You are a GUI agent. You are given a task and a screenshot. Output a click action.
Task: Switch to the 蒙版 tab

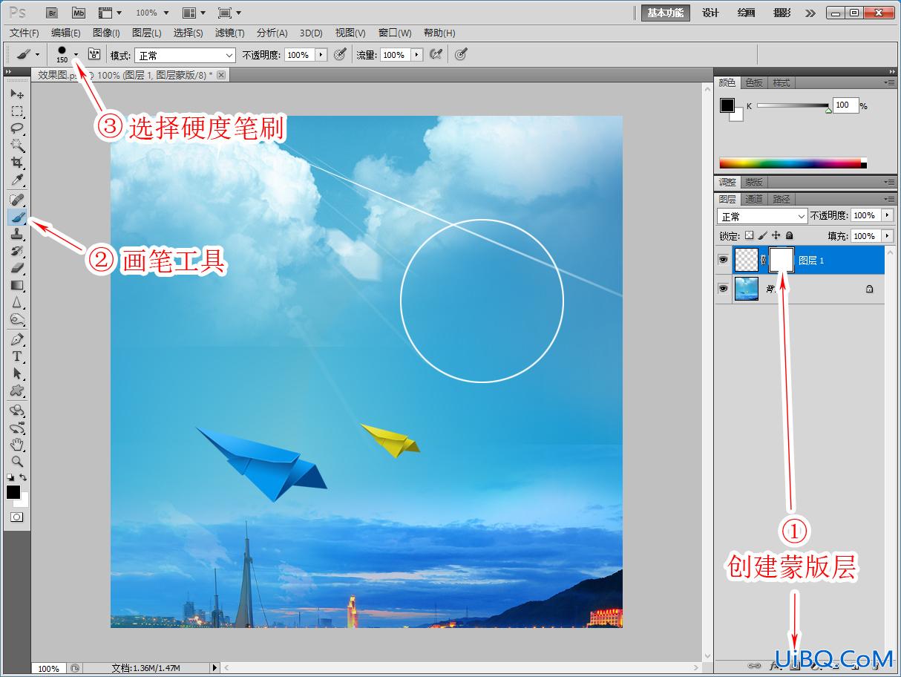(754, 182)
